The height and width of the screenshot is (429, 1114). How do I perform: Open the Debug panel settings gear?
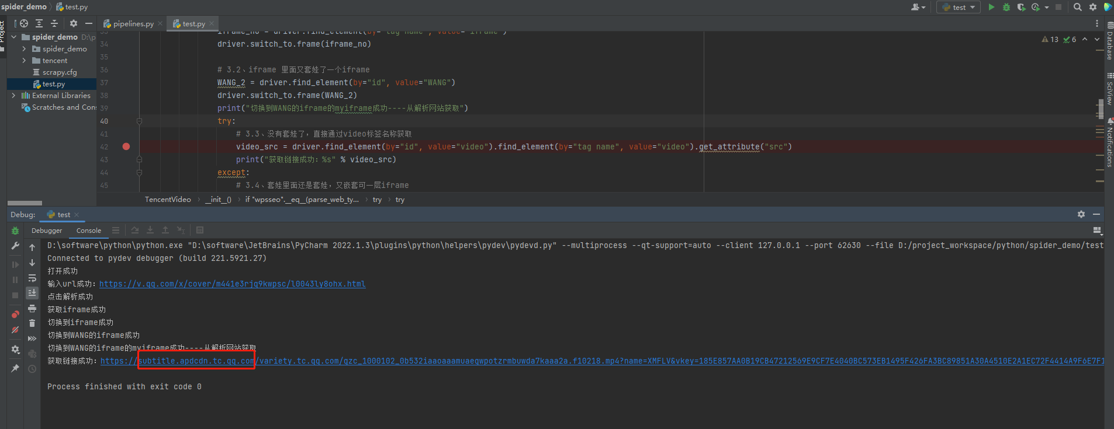(x=1081, y=214)
